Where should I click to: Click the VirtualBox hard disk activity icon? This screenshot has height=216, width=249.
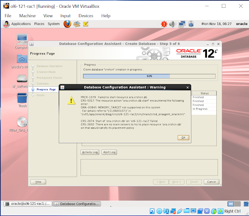pos(152,211)
